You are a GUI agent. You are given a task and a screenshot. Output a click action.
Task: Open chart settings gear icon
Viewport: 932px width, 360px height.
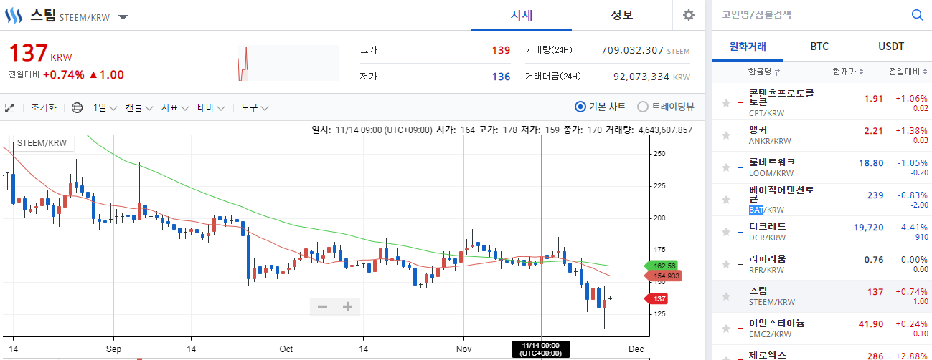(689, 15)
